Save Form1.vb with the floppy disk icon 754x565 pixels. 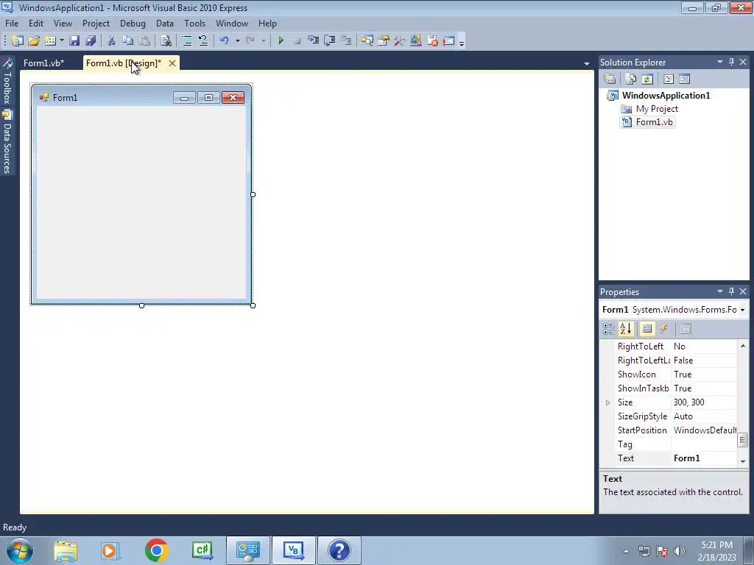coord(74,41)
